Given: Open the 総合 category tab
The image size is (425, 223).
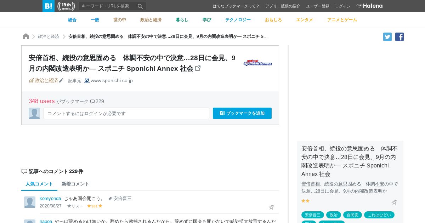Looking at the screenshot, I should coord(72,20).
